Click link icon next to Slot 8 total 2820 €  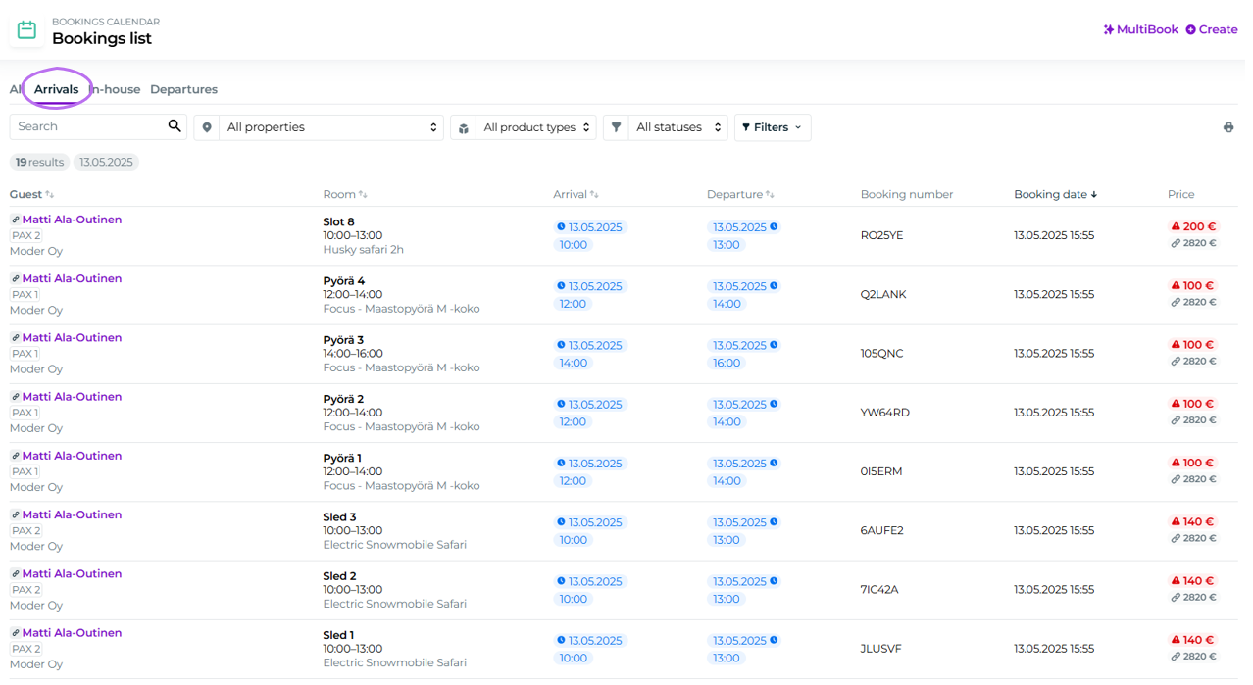[x=1176, y=243]
